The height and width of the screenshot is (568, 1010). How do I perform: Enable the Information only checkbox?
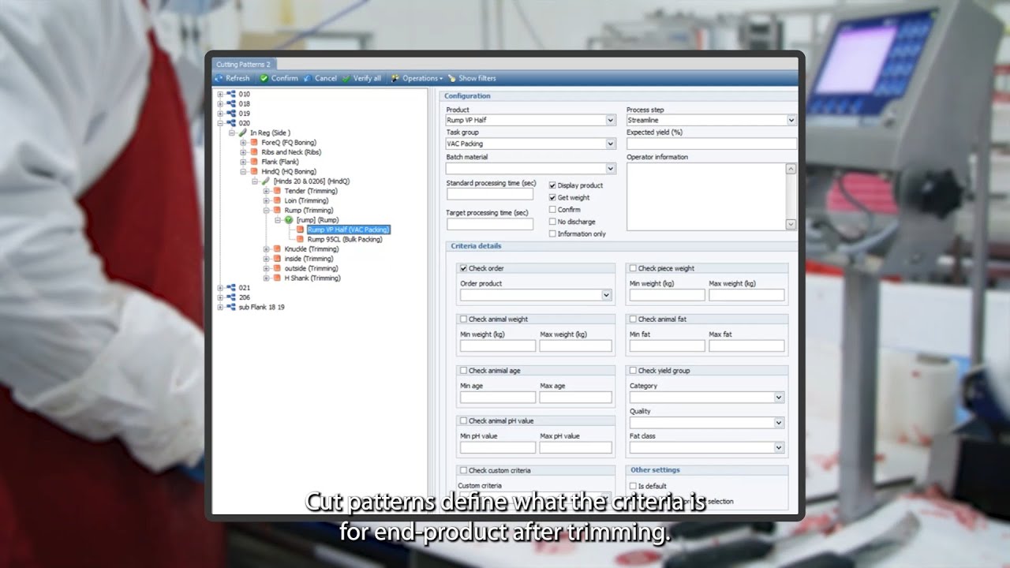coord(552,234)
